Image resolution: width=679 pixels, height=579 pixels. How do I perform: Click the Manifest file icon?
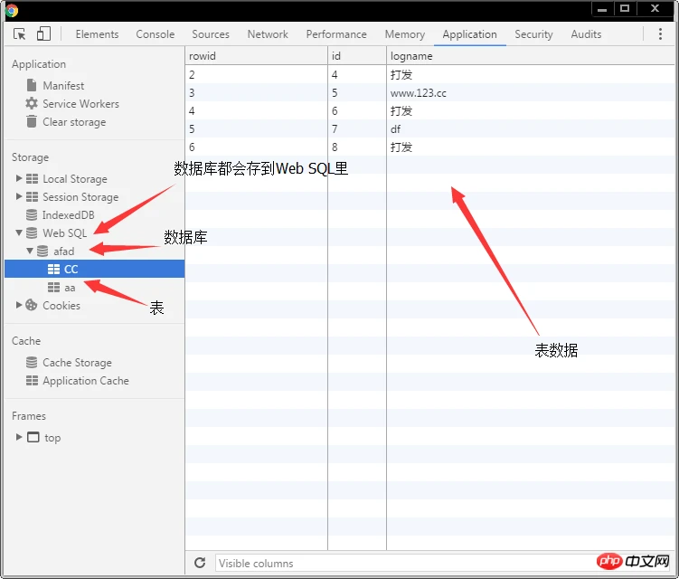pyautogui.click(x=32, y=85)
